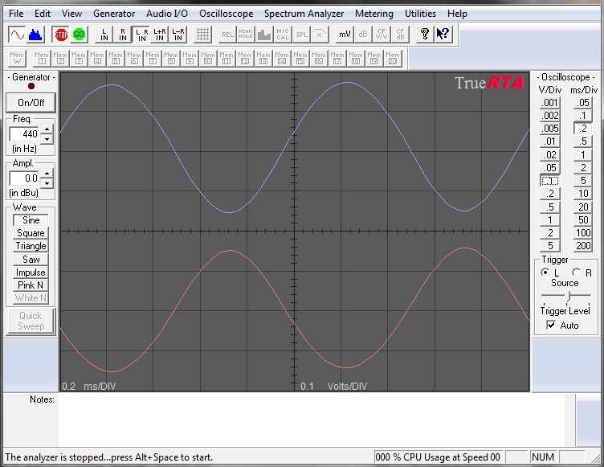
Task: Open the Edit menu
Action: tap(43, 14)
